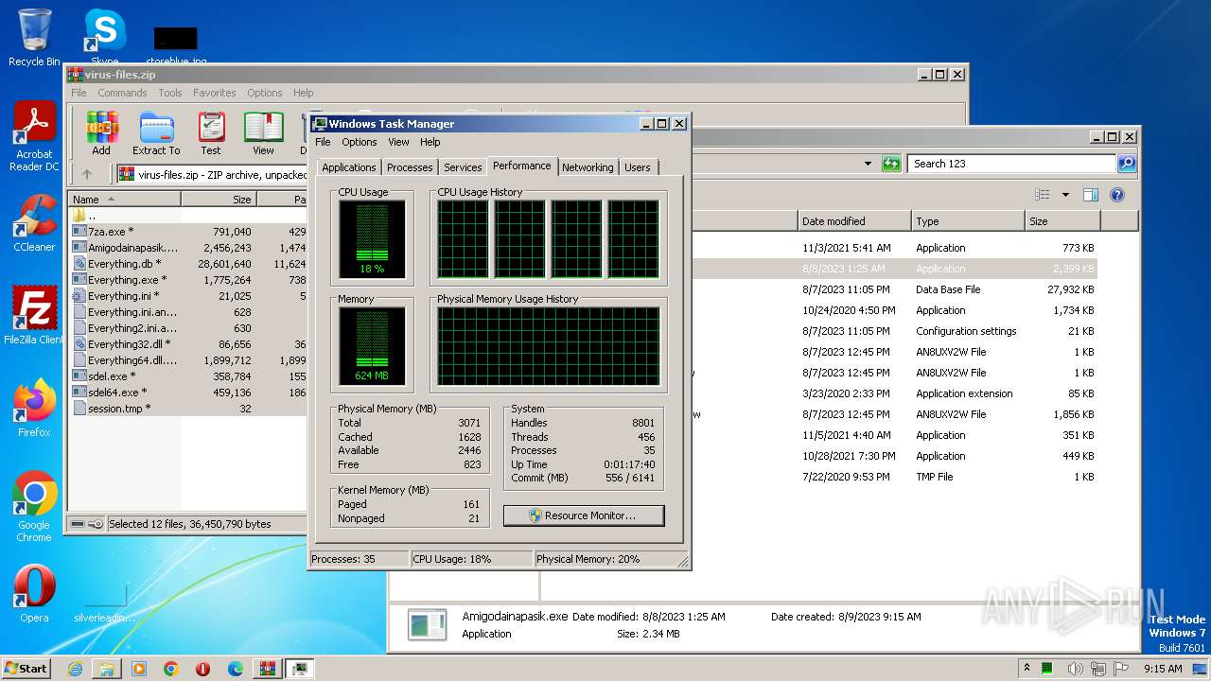Screen dimensions: 1211x681
Task: Open WinRAR Commands menu
Action: (x=122, y=93)
